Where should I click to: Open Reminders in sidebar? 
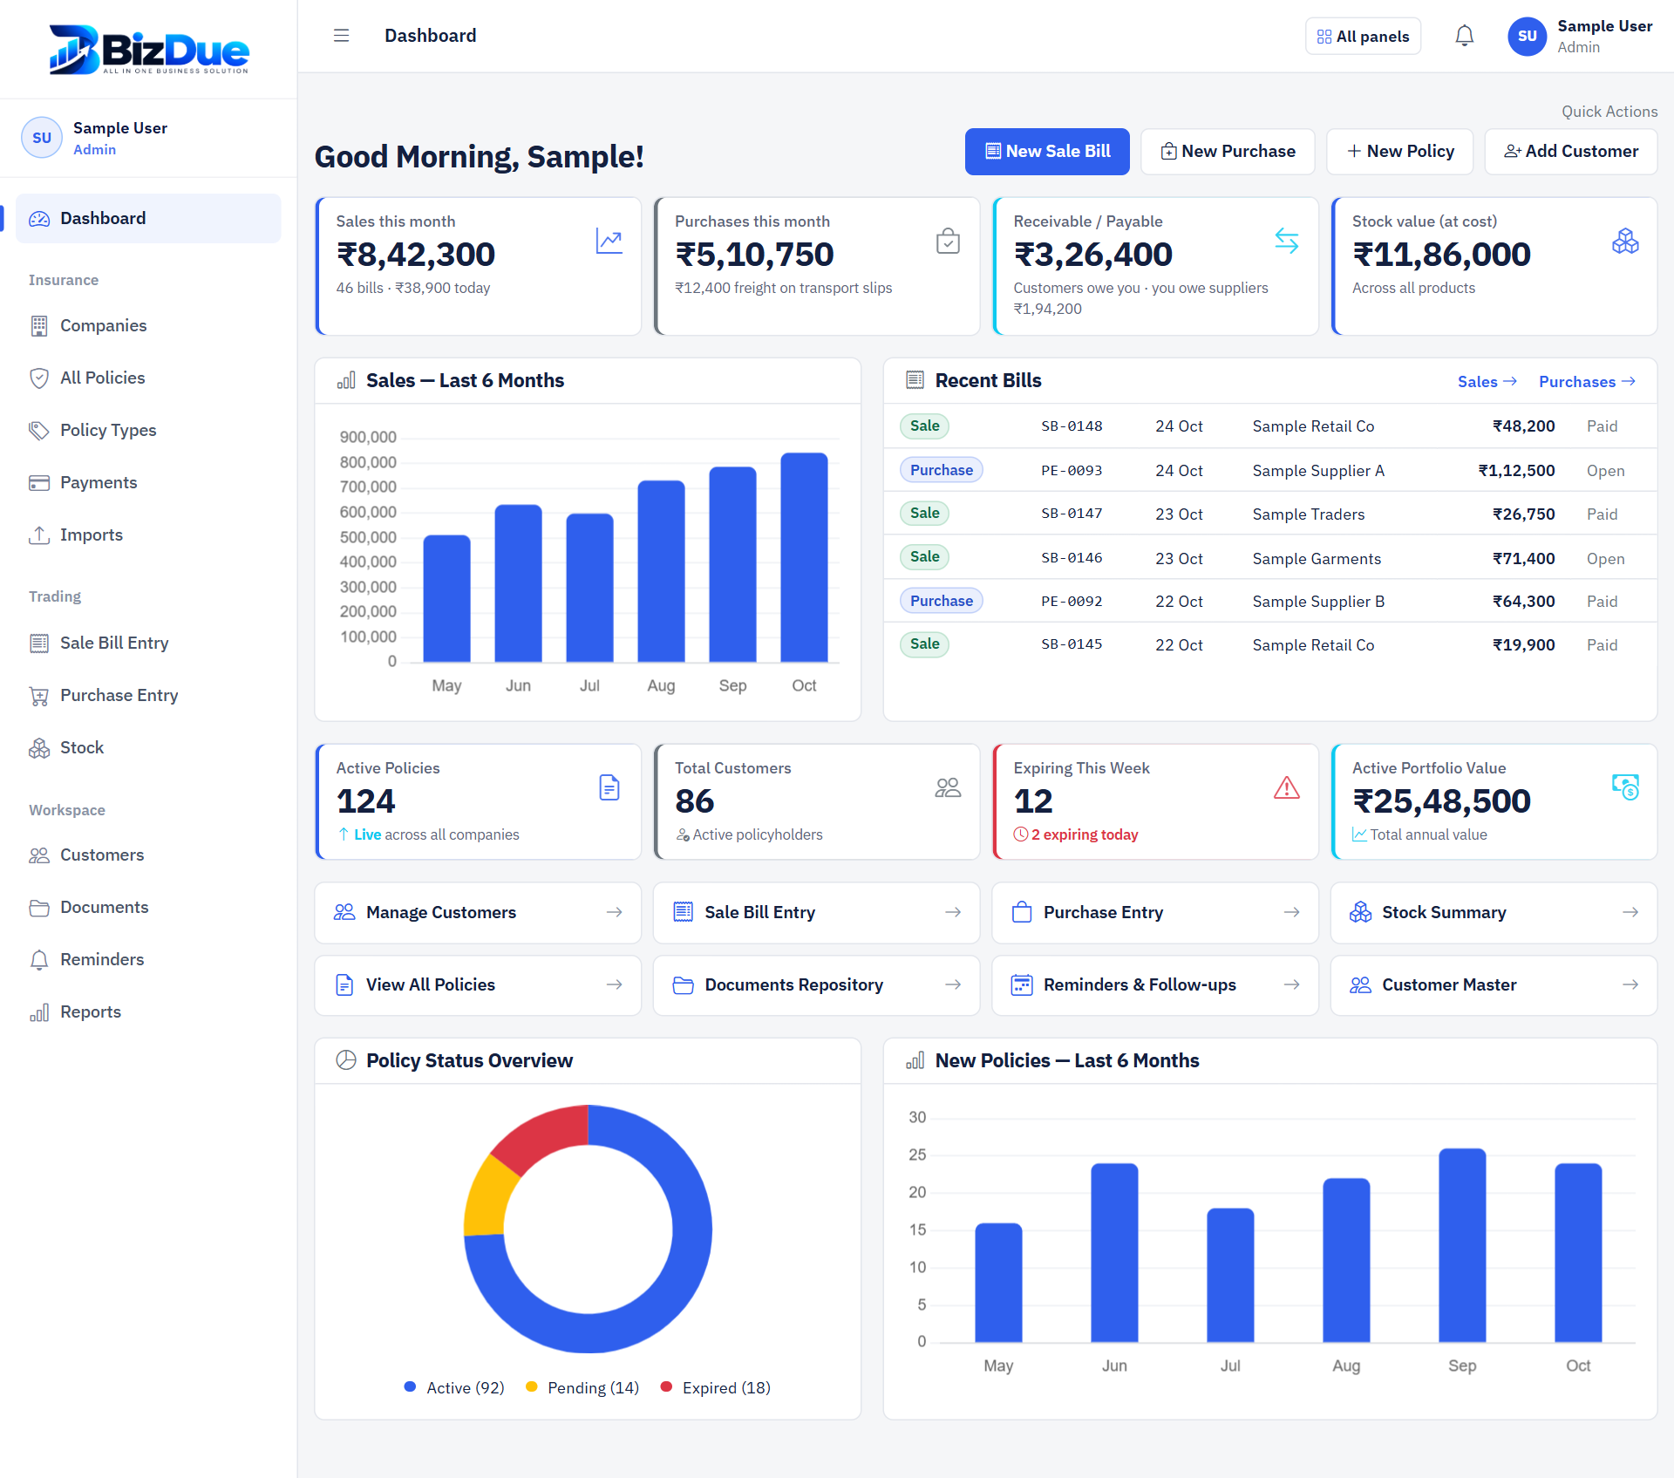point(148,959)
